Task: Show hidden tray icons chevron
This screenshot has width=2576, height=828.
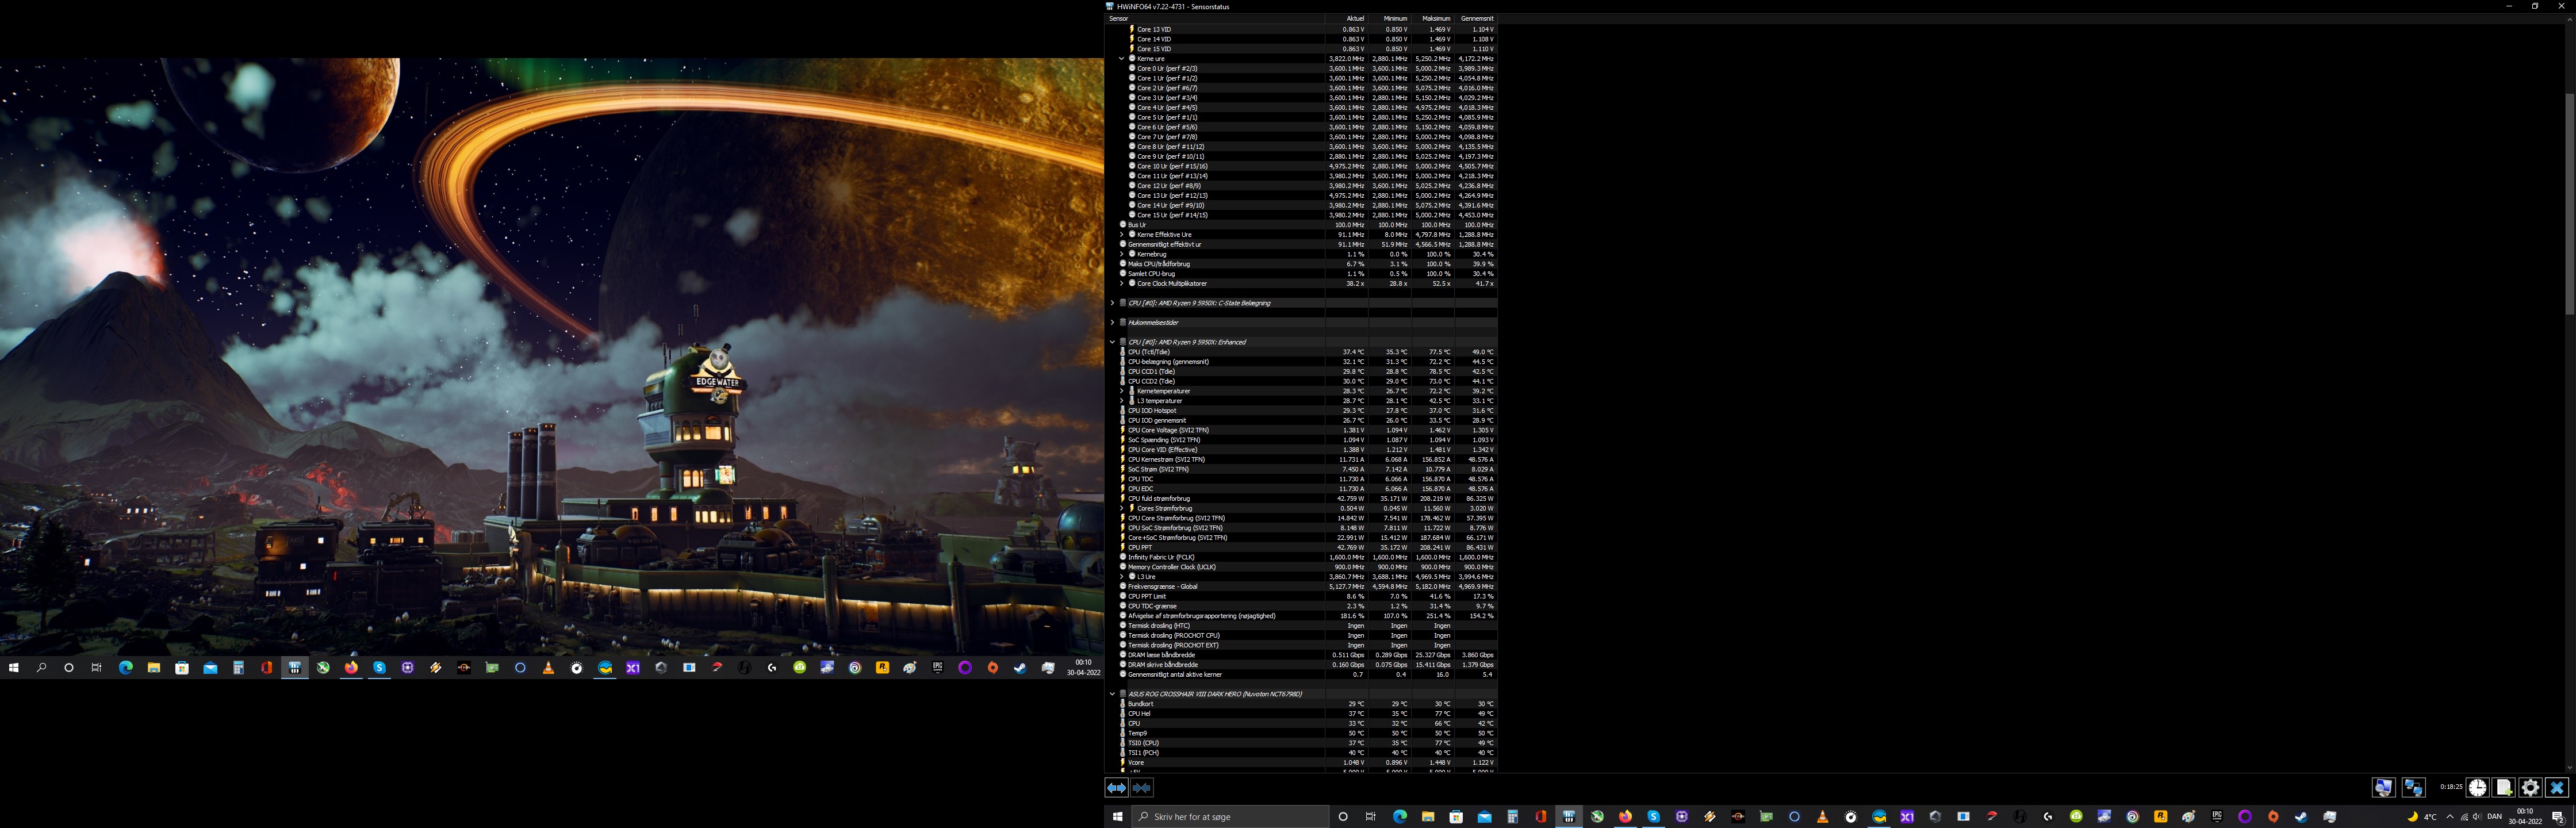Action: click(2449, 817)
